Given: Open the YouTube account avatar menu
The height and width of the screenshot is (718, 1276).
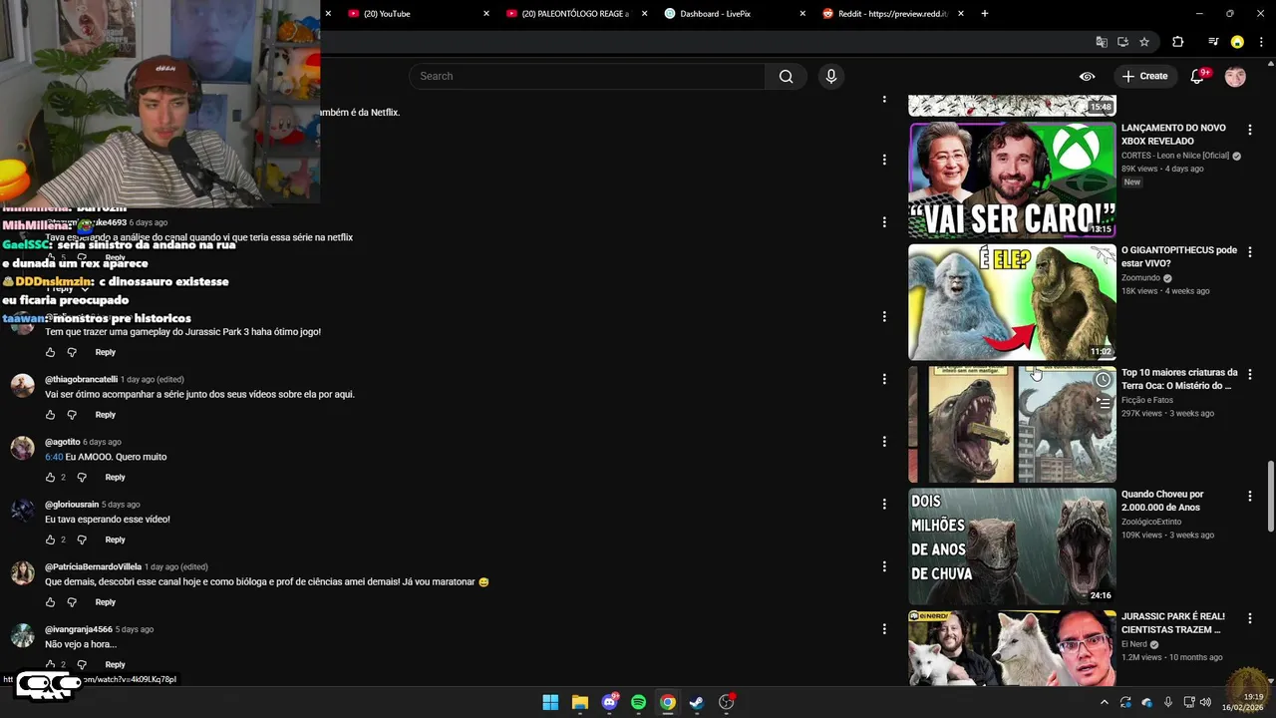Looking at the screenshot, I should coord(1235,77).
